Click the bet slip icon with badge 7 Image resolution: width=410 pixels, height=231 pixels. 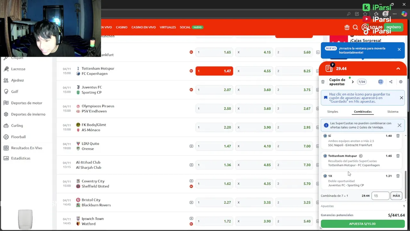pos(329,68)
